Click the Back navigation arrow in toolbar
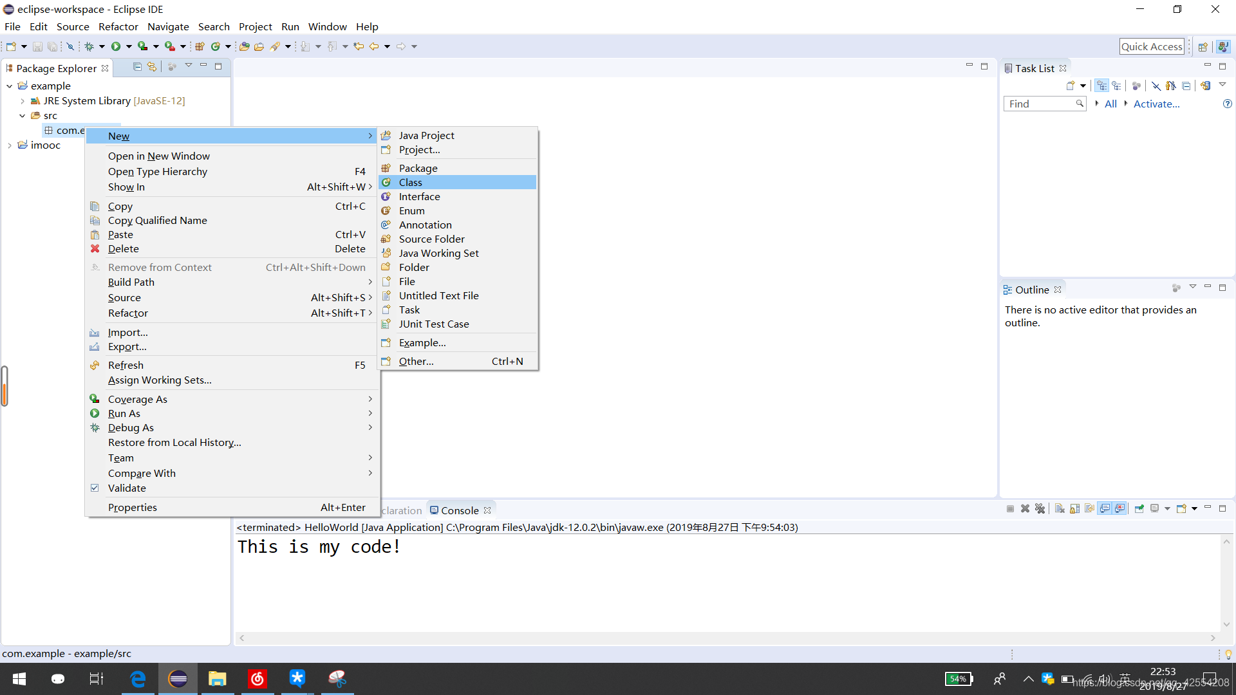1236x695 pixels. tap(374, 46)
